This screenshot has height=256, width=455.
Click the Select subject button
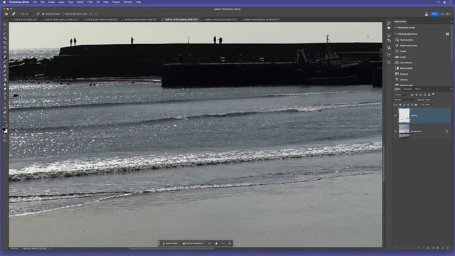pyautogui.click(x=171, y=243)
